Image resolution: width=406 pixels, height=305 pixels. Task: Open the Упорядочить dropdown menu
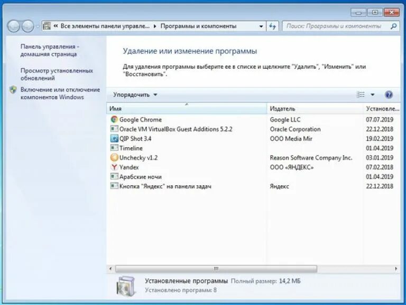(135, 94)
